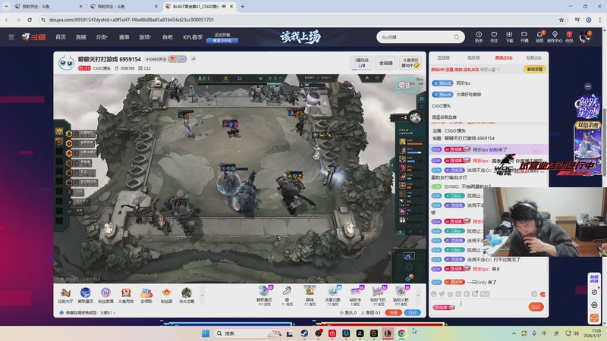Open the user avatar in the header
Screen dimensions: 607x341
tap(585, 37)
